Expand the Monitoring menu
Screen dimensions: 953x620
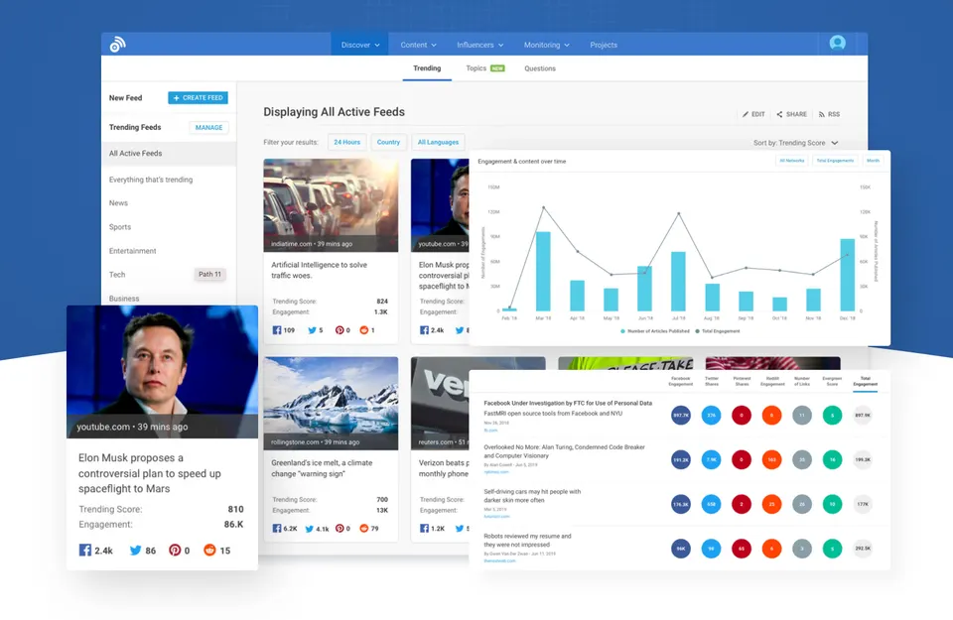546,45
